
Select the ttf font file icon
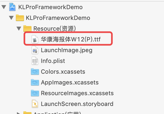35,39
